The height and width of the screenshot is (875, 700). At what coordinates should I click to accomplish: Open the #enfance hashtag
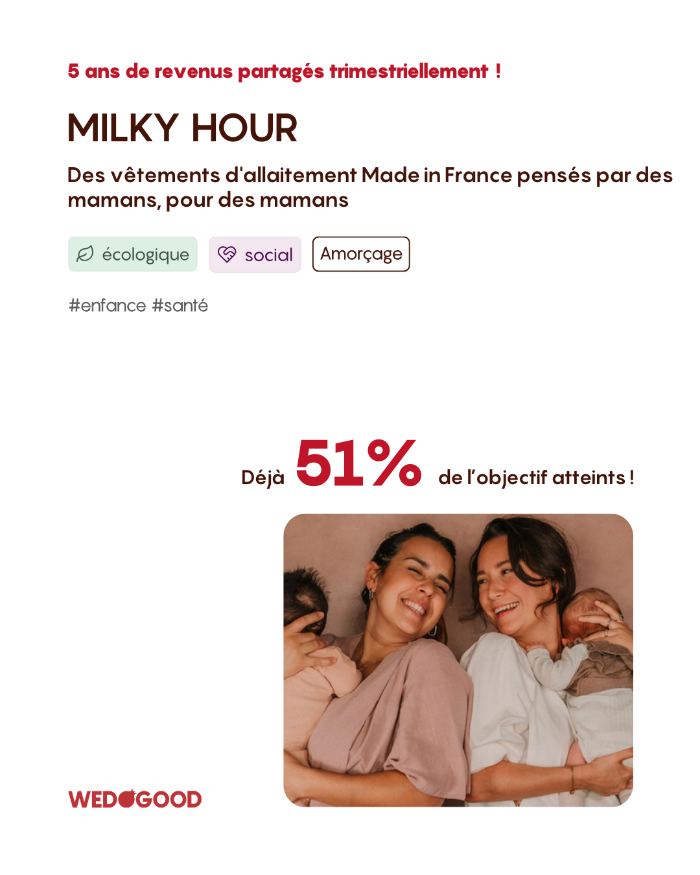(x=108, y=305)
